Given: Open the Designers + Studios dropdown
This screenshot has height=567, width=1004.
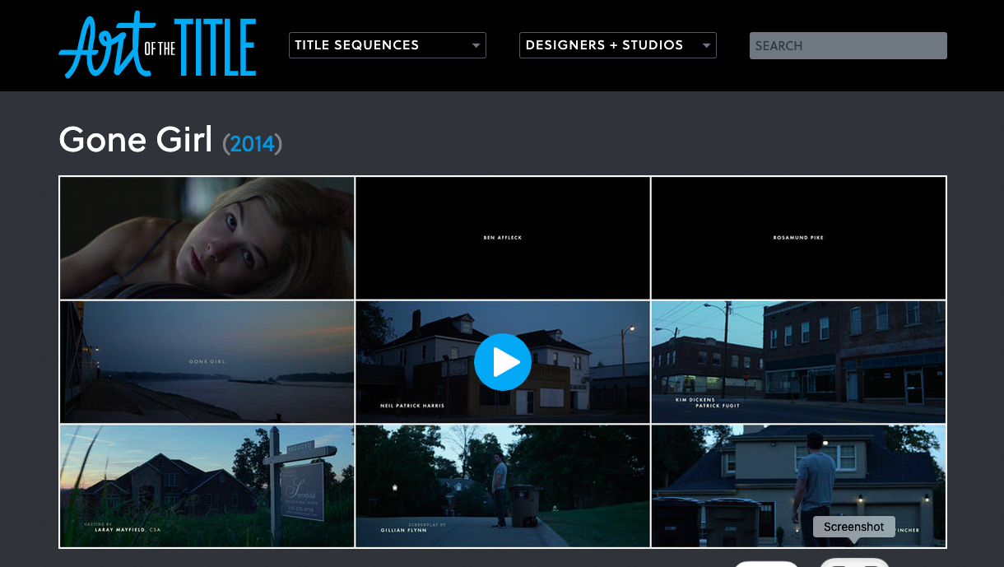Looking at the screenshot, I should (x=618, y=45).
